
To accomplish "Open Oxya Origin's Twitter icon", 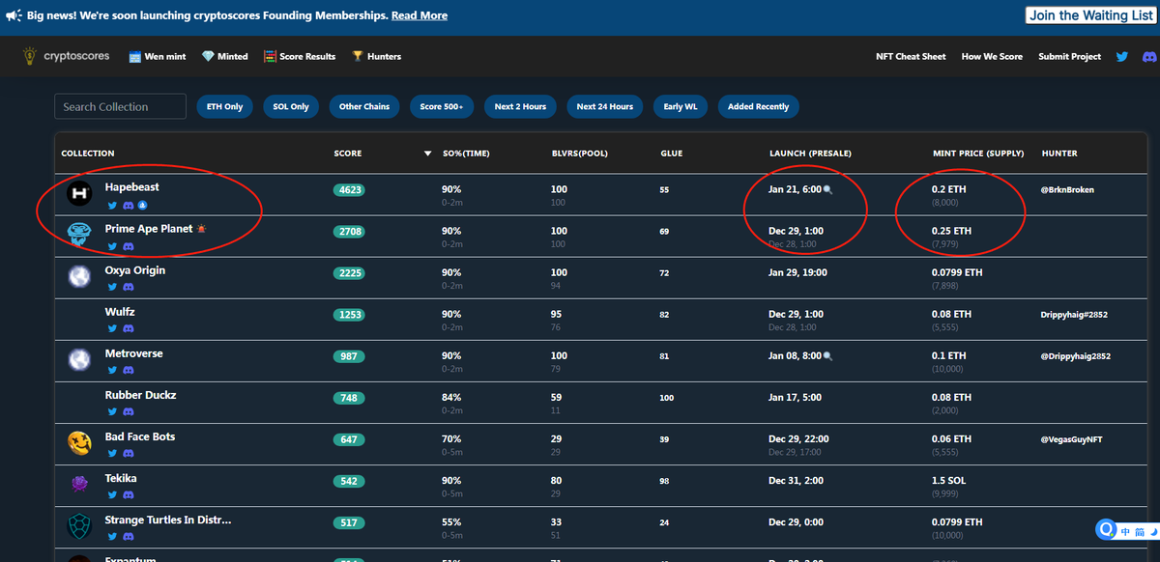I will pos(112,288).
